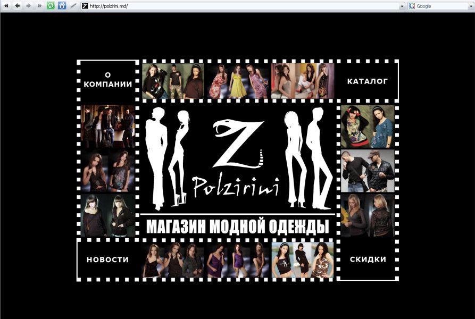Viewport: 475px width, 319px height.
Task: Open the search engine dropdown arrow
Action: click(471, 6)
